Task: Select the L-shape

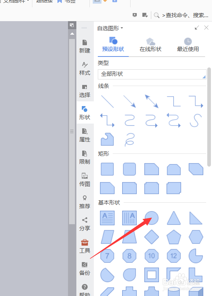Action: (196, 275)
